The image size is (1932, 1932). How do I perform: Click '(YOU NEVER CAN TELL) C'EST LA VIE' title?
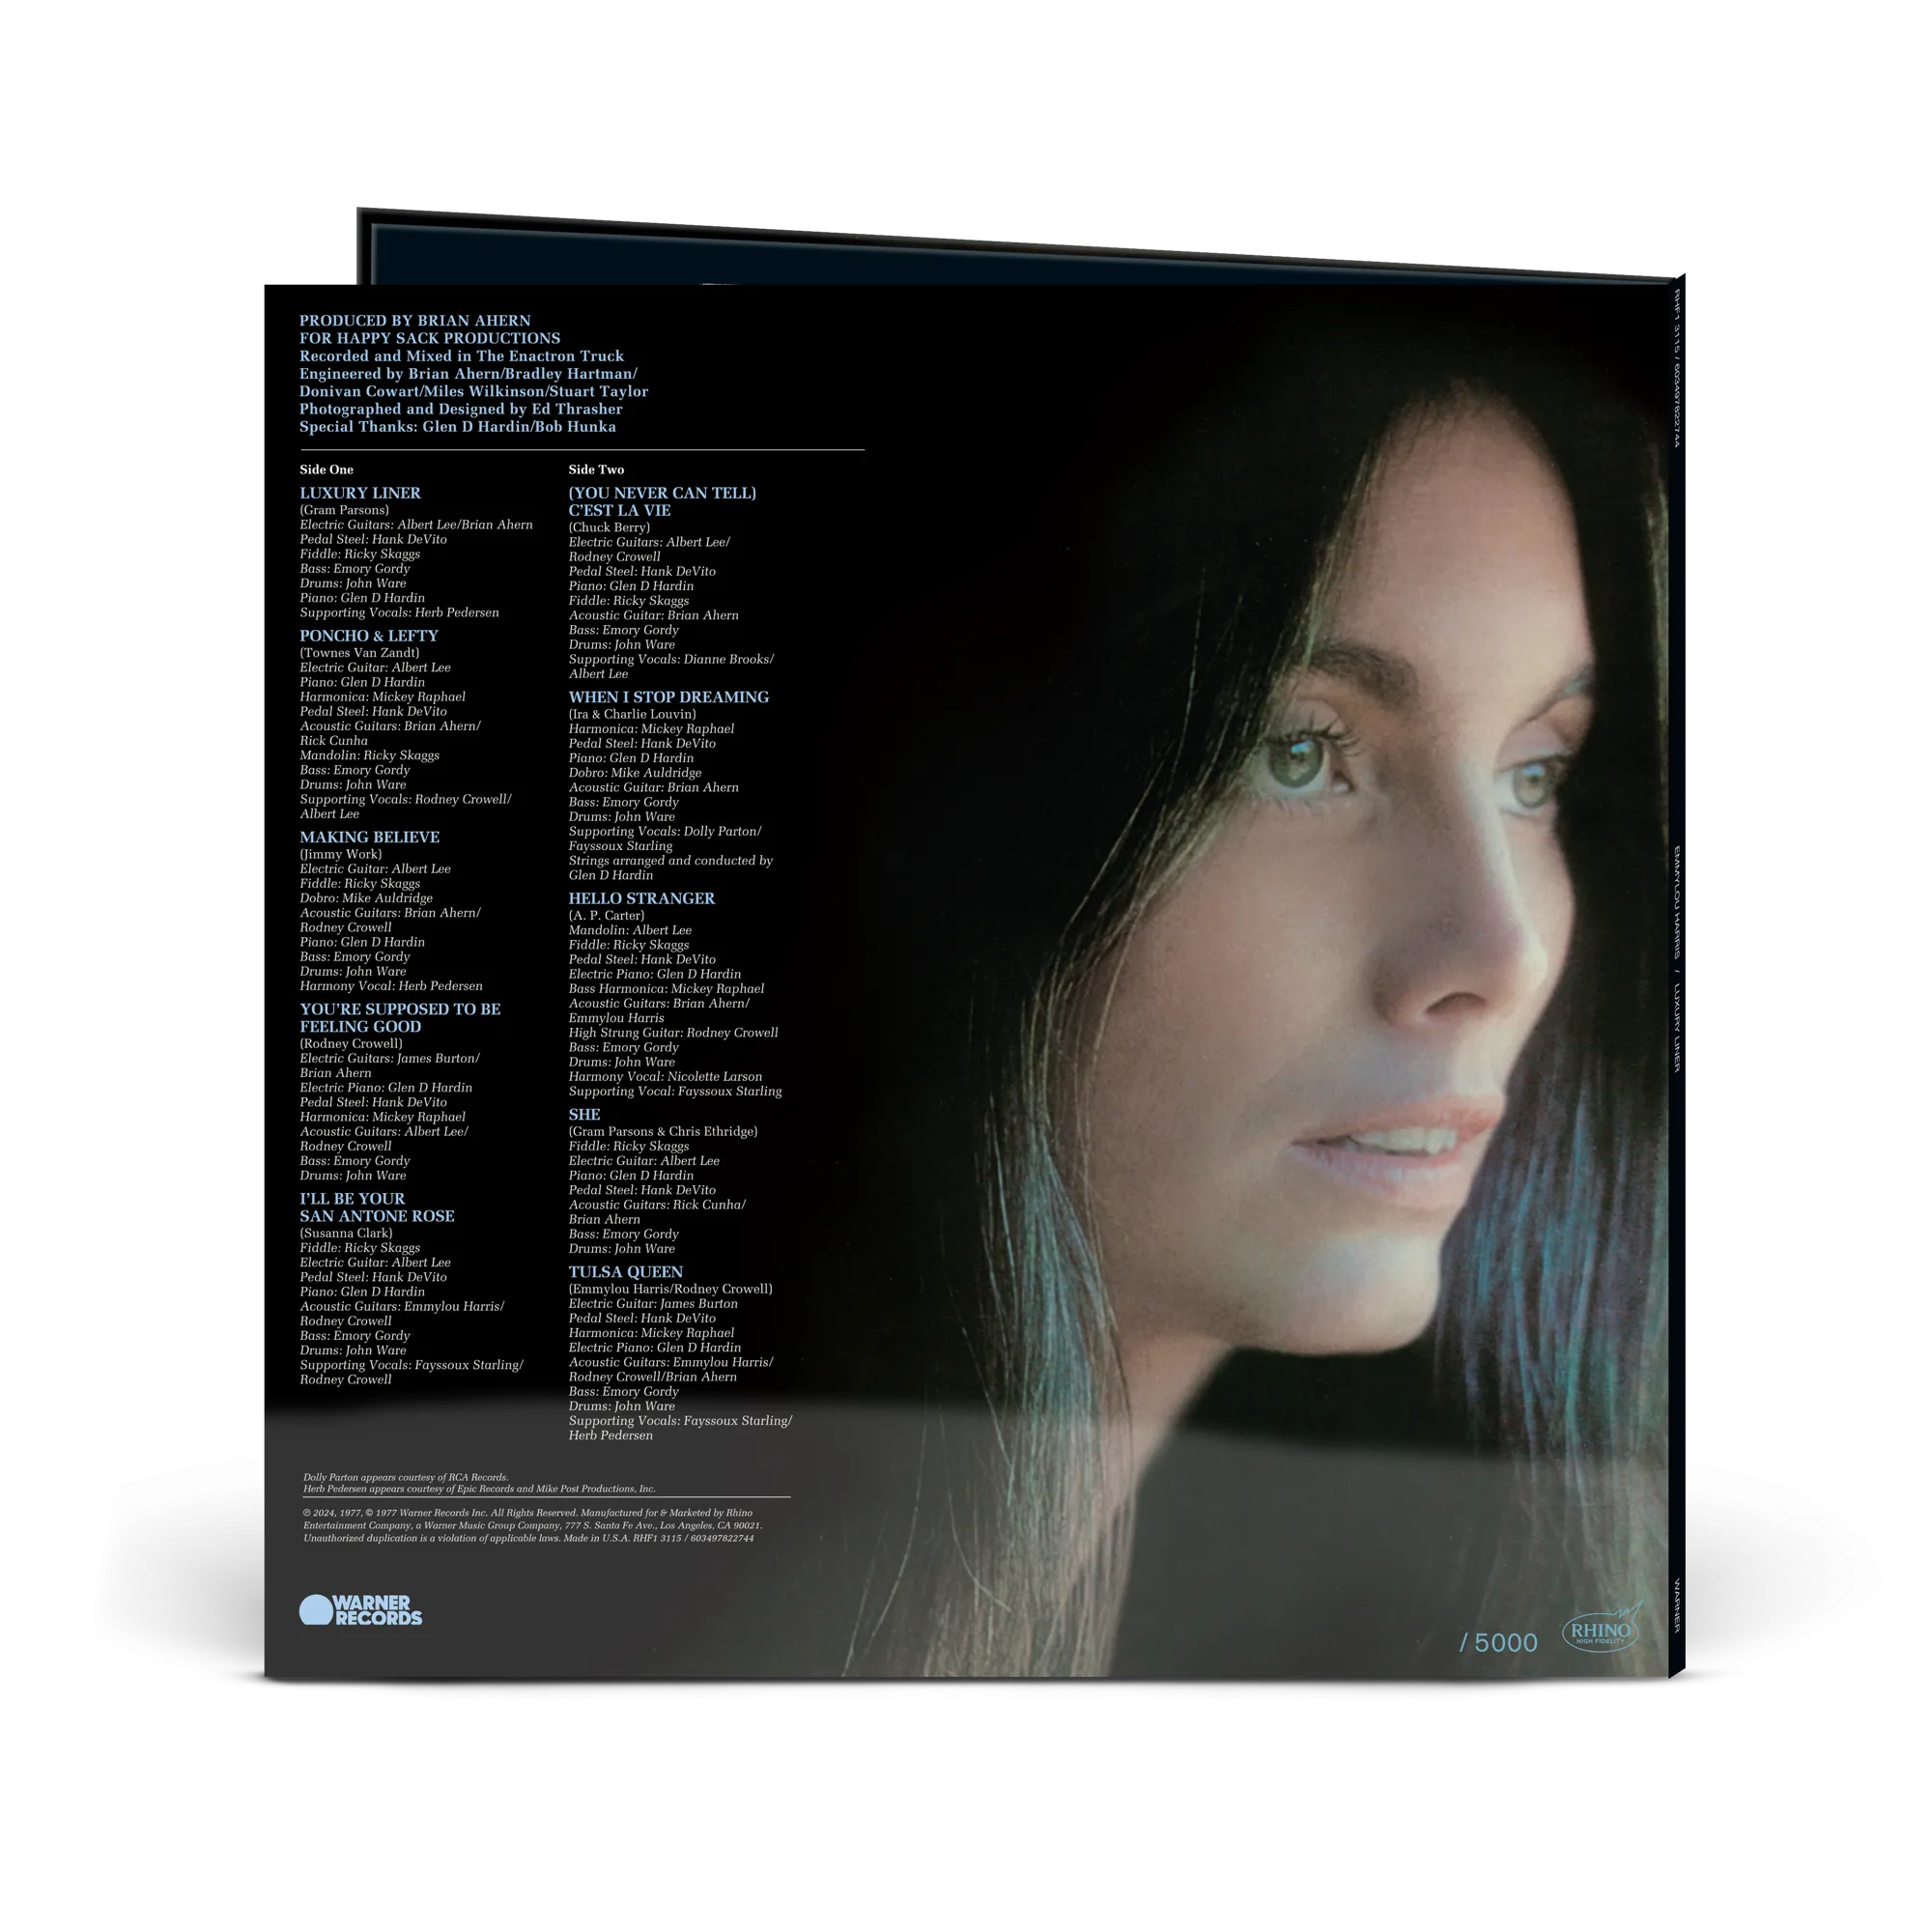662,502
